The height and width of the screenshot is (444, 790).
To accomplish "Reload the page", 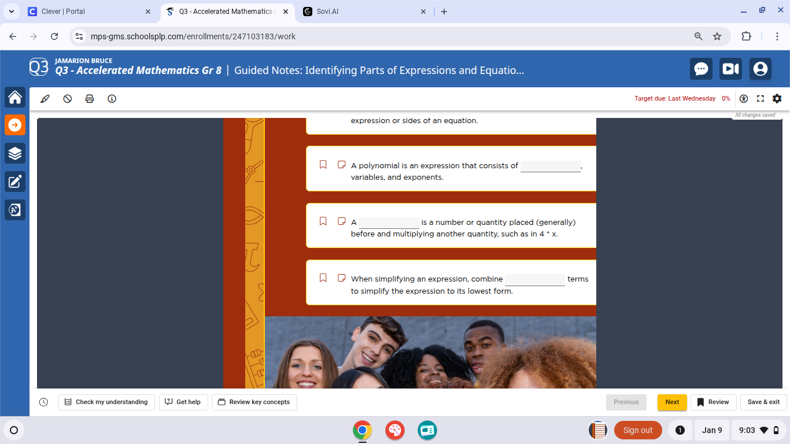I will click(54, 36).
